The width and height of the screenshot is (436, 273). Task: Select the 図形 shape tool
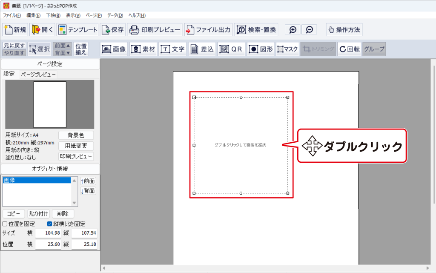[260, 49]
